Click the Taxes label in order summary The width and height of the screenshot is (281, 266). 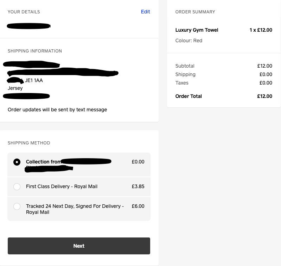click(x=182, y=83)
